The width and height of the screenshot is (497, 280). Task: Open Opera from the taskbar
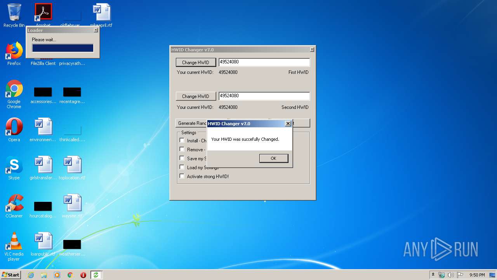tap(83, 275)
